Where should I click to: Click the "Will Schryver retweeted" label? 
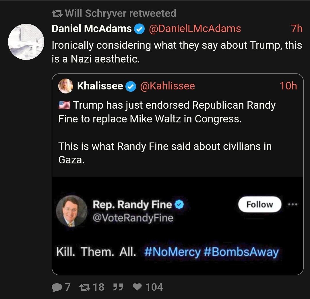click(121, 13)
